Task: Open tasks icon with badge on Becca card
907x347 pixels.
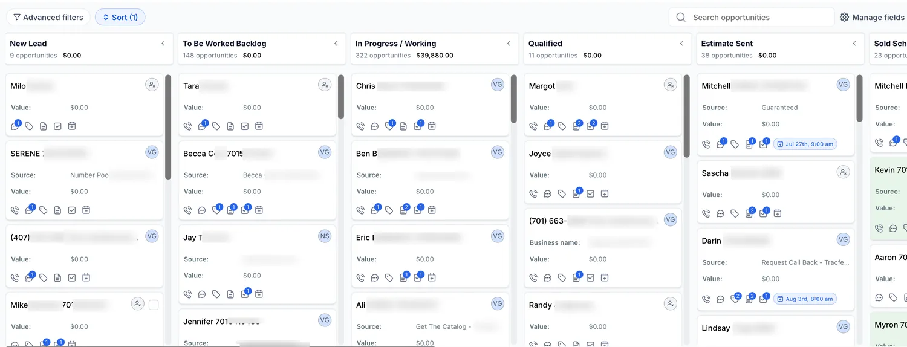Action: pos(245,209)
